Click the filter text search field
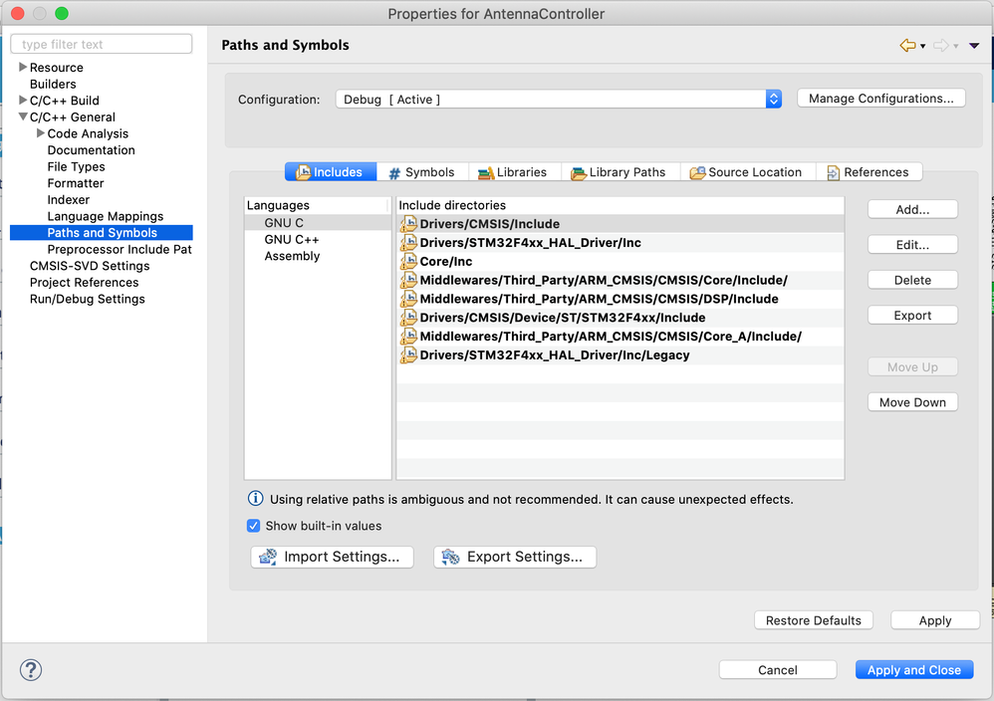994x701 pixels. tap(102, 44)
